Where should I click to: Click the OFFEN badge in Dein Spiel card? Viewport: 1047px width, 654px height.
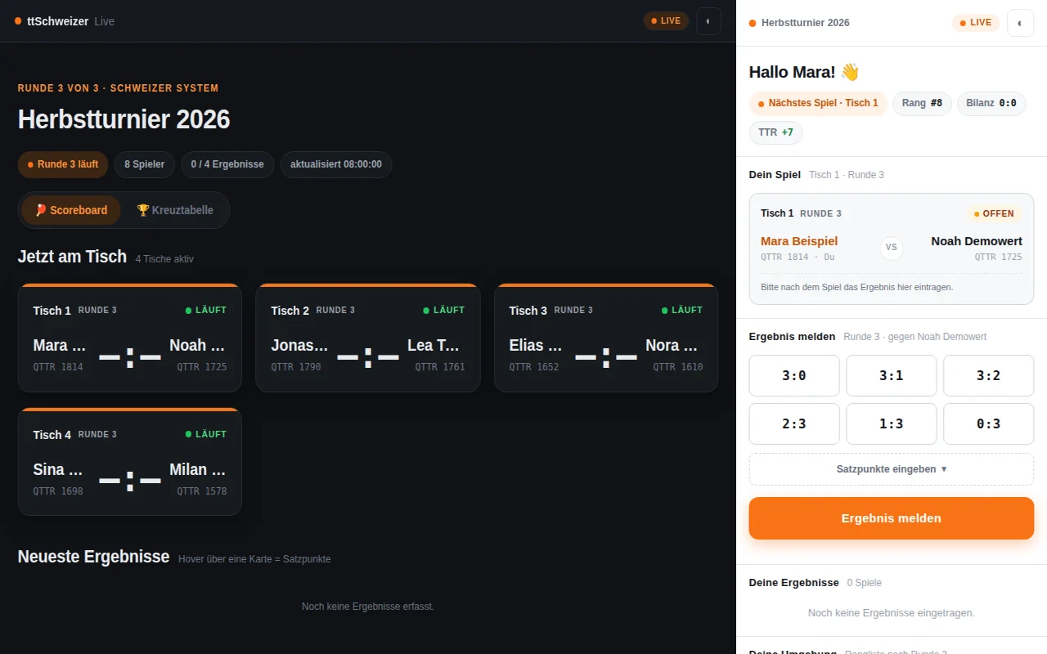[994, 213]
